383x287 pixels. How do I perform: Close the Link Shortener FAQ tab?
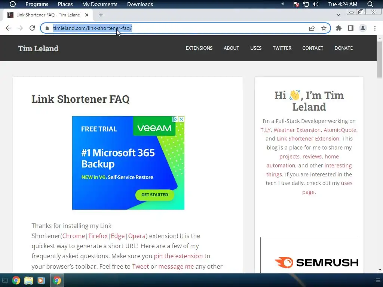87,15
